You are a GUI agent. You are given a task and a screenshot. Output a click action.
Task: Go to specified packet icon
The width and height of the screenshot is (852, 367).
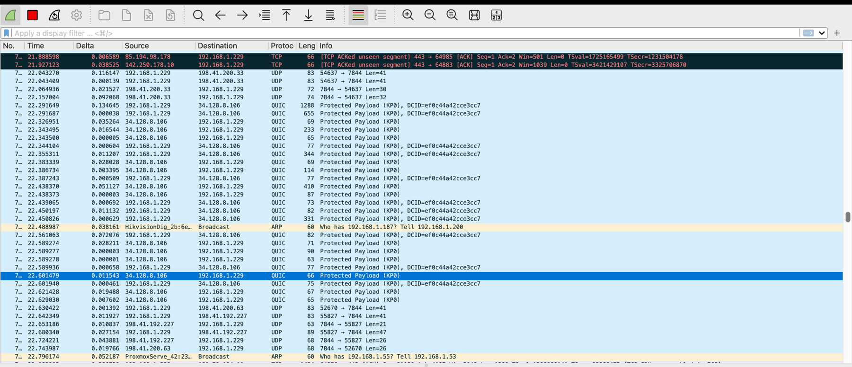264,15
